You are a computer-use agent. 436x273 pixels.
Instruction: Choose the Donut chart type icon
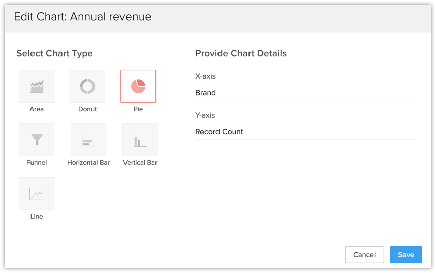tap(87, 86)
